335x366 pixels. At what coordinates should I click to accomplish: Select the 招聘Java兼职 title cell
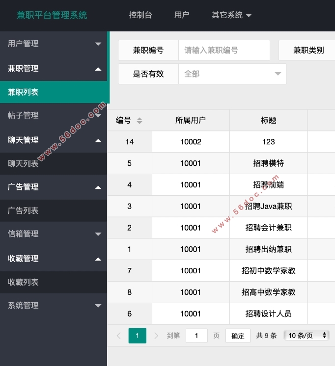(268, 206)
